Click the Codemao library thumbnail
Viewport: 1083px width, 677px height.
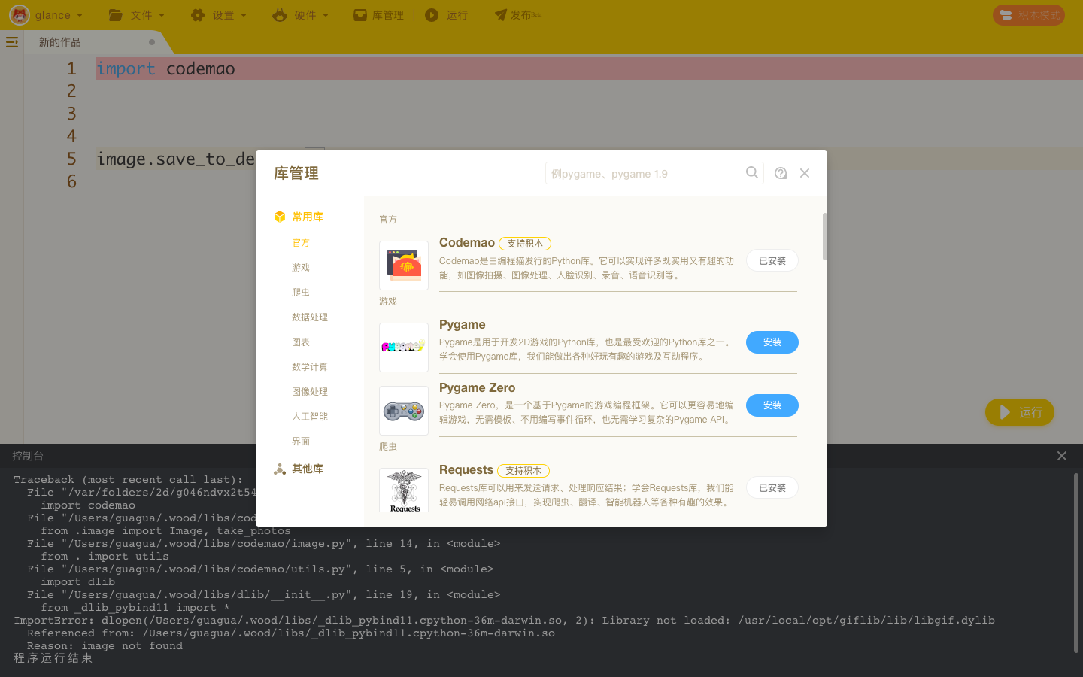pyautogui.click(x=404, y=266)
